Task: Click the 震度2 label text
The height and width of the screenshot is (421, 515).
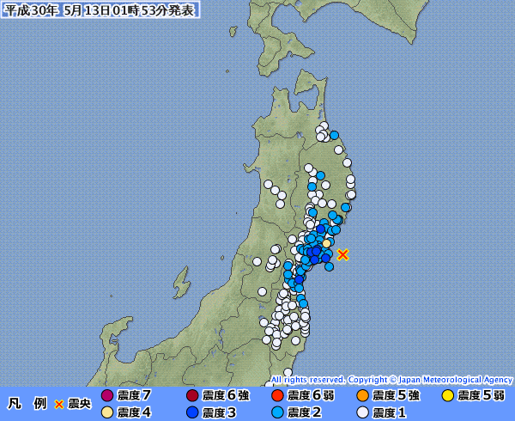Action: [305, 412]
